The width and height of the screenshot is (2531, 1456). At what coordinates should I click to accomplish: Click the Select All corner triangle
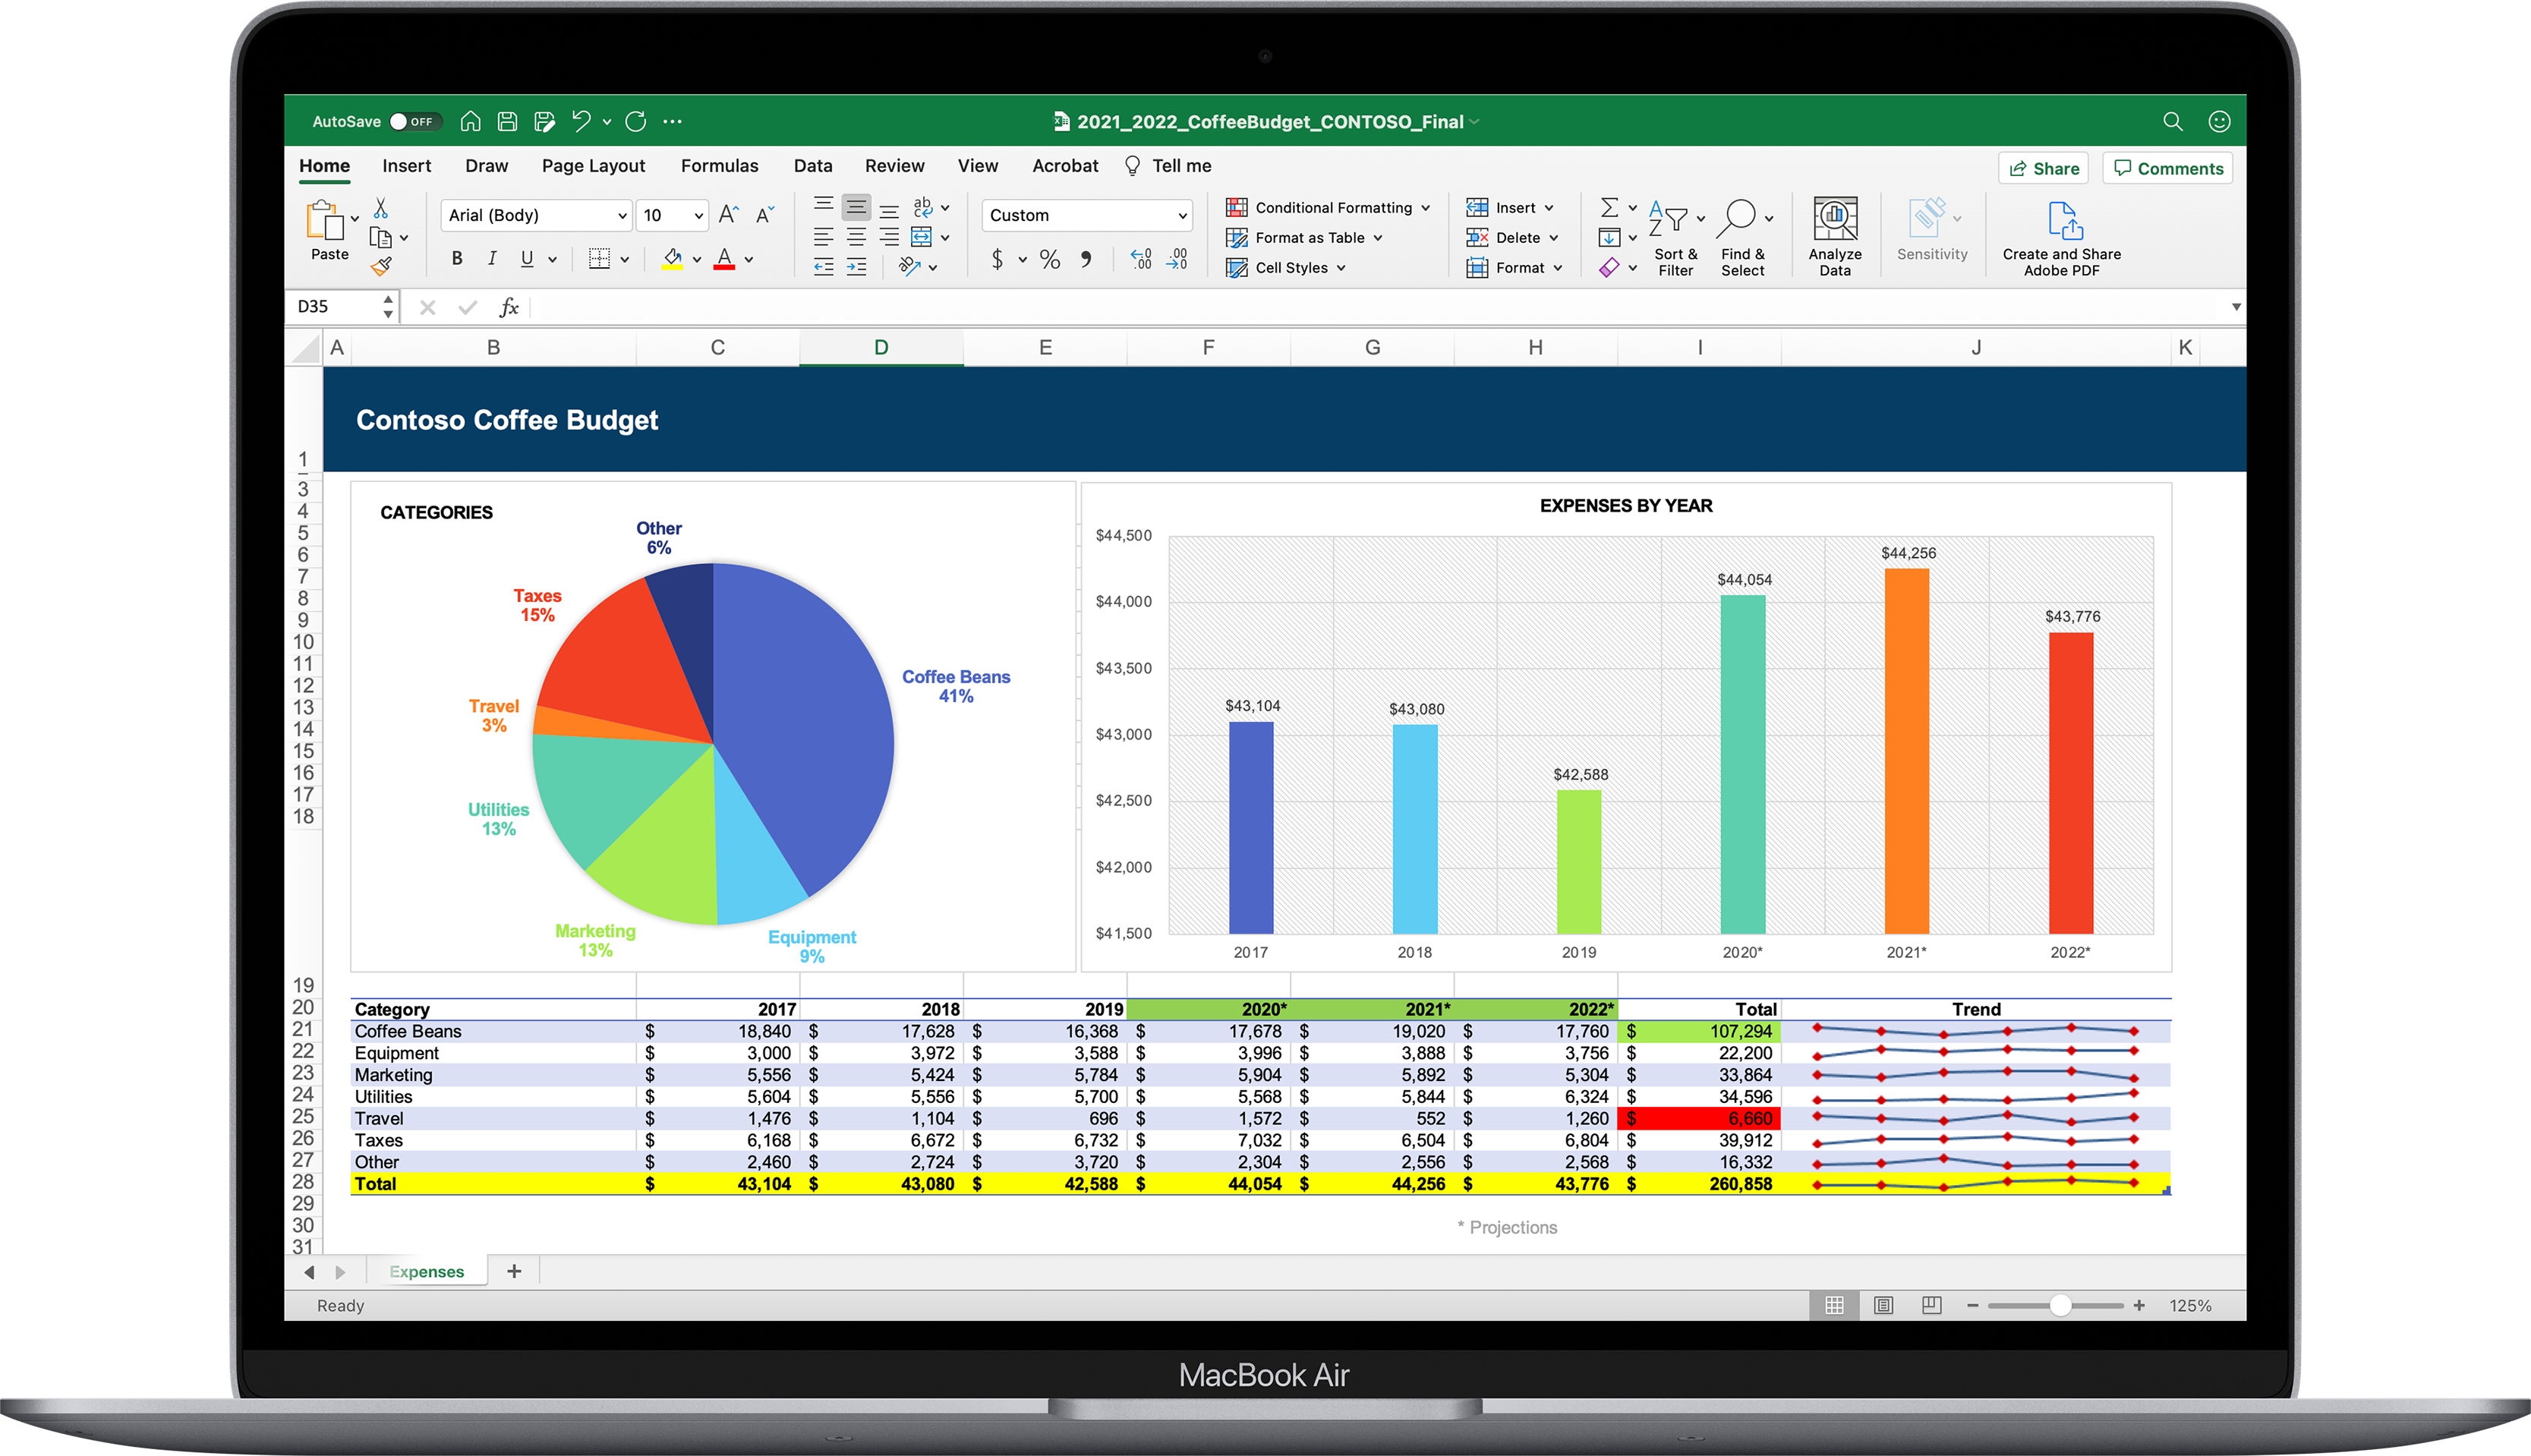pos(305,348)
